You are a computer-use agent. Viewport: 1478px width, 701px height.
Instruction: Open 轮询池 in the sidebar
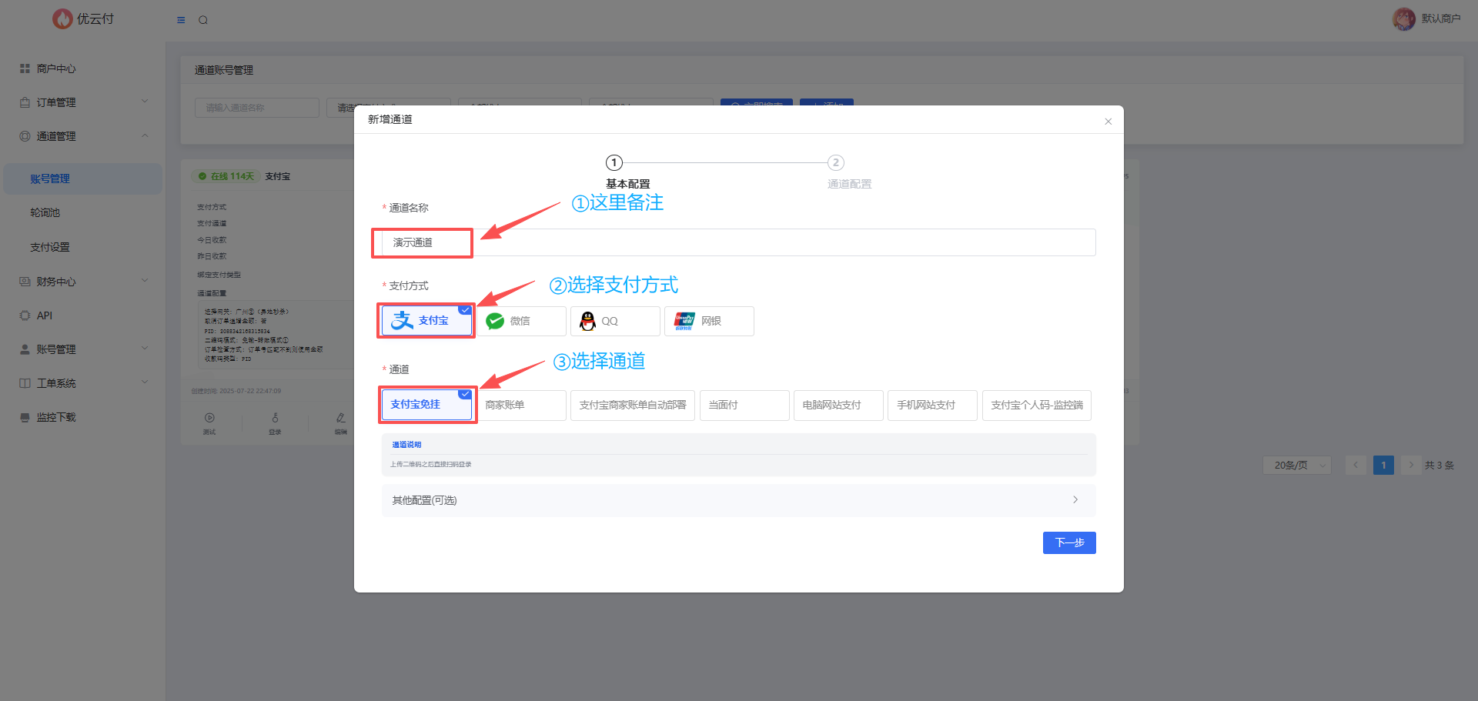45,212
